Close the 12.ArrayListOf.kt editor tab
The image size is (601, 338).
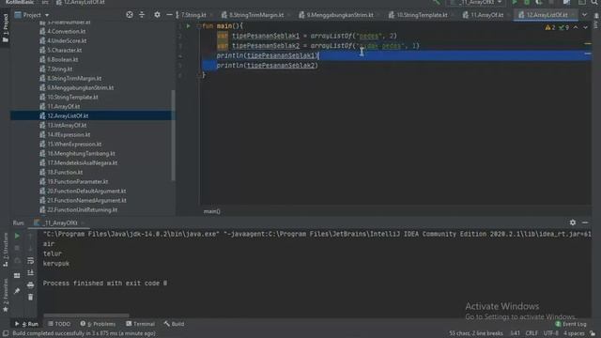click(x=574, y=15)
